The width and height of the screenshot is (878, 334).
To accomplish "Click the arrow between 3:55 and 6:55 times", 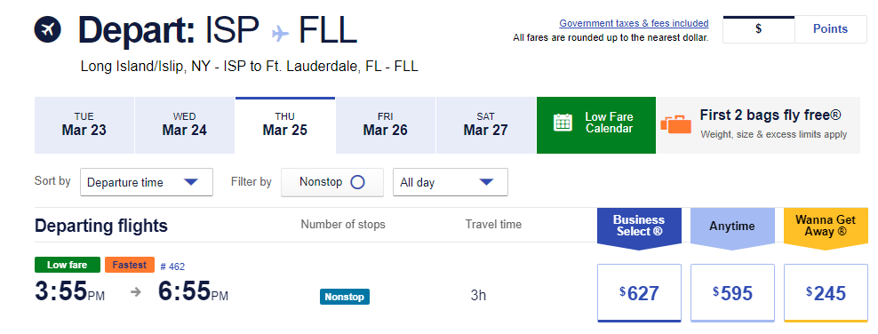I will 135,291.
